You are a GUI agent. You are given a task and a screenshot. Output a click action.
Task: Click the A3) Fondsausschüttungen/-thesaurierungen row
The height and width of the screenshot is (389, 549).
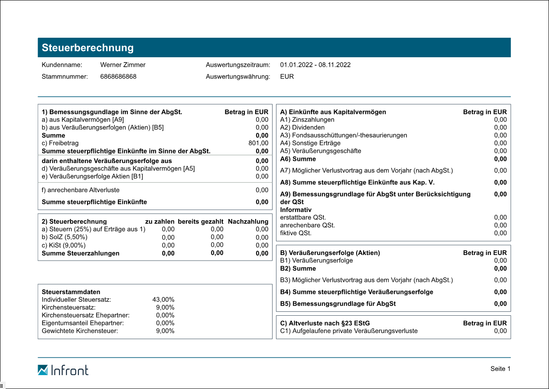click(x=344, y=135)
